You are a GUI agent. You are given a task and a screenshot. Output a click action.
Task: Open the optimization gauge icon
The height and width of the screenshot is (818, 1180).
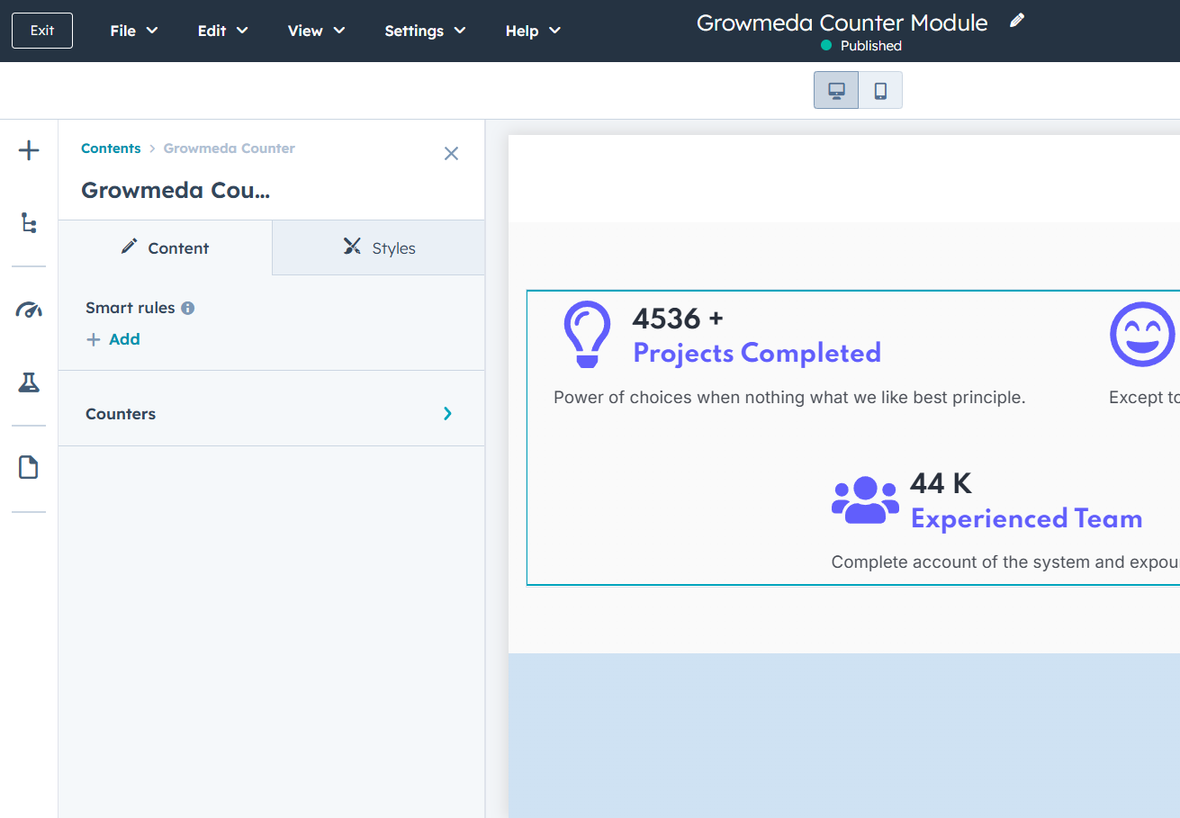[x=29, y=310]
